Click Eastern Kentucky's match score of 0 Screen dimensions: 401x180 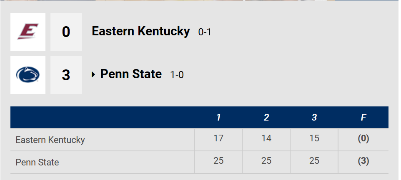(x=66, y=32)
